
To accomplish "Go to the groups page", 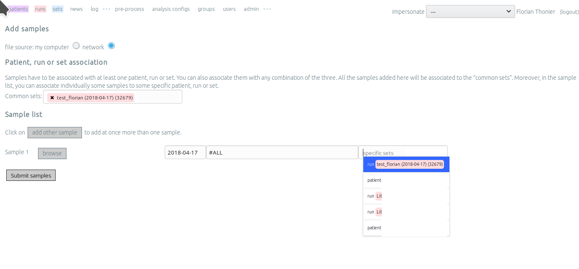I will click(206, 9).
